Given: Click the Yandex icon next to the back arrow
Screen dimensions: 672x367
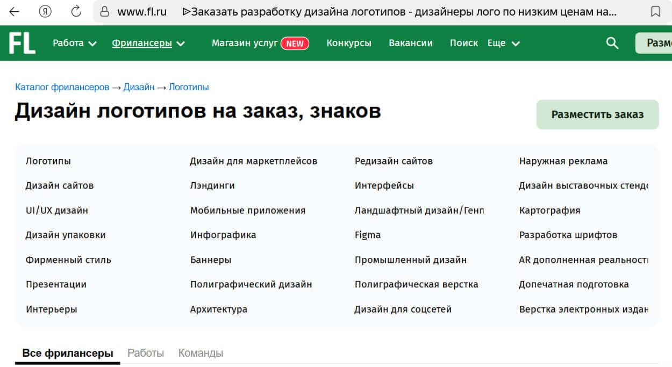Looking at the screenshot, I should [x=45, y=11].
